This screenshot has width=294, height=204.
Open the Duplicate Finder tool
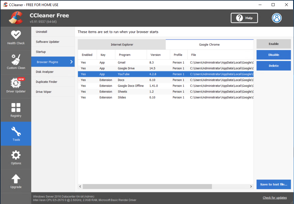coord(53,82)
